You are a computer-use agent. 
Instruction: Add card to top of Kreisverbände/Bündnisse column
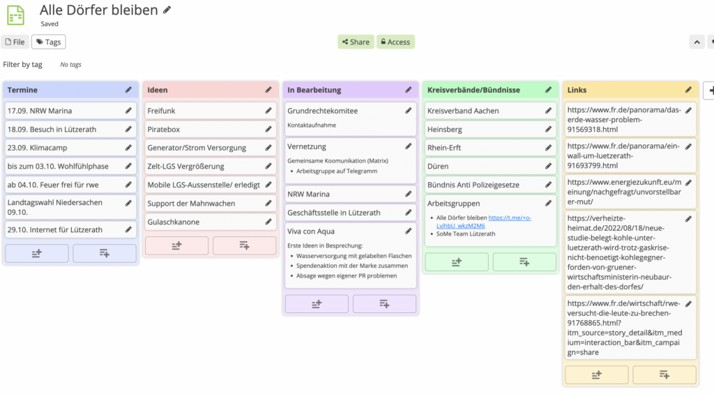click(x=457, y=262)
